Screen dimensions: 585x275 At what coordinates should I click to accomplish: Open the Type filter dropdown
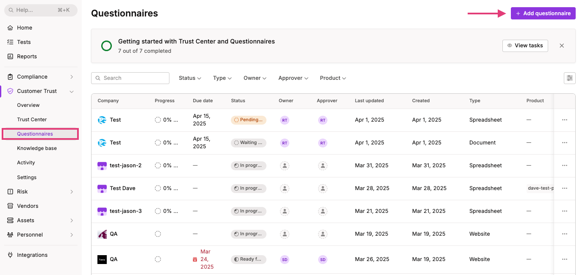[x=222, y=78]
